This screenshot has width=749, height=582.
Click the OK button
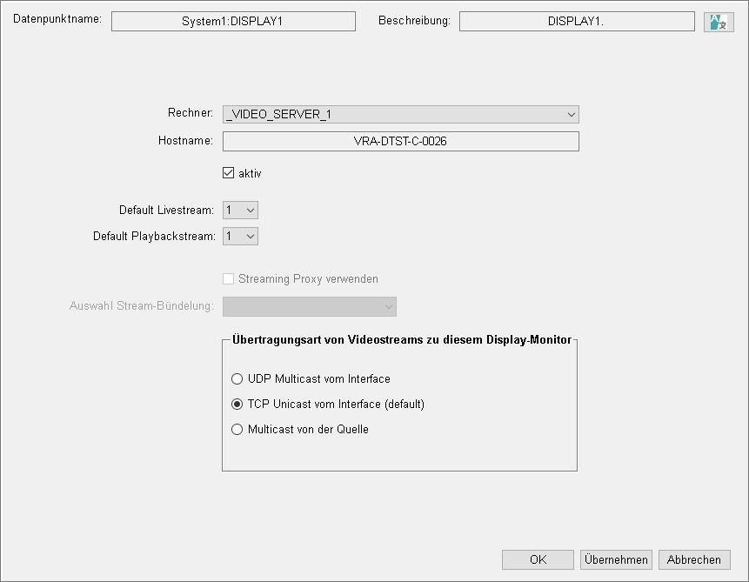[538, 559]
